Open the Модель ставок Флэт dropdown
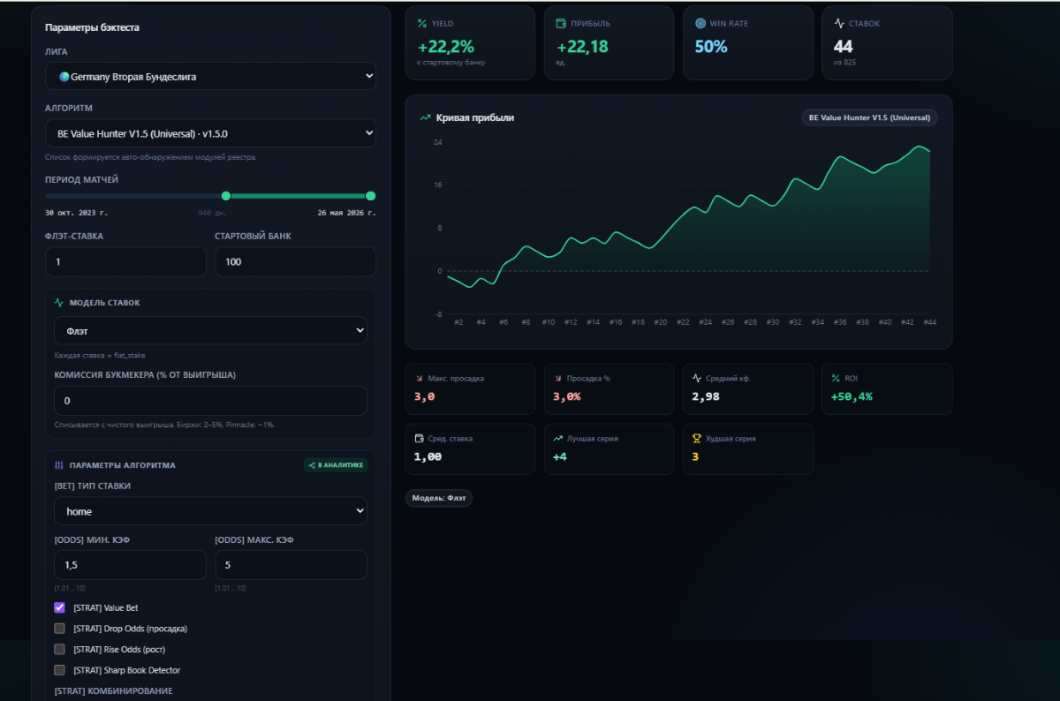 click(x=210, y=330)
